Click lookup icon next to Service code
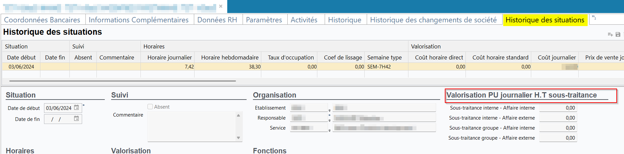Viewport: 624px width, 154px height. [x=330, y=130]
